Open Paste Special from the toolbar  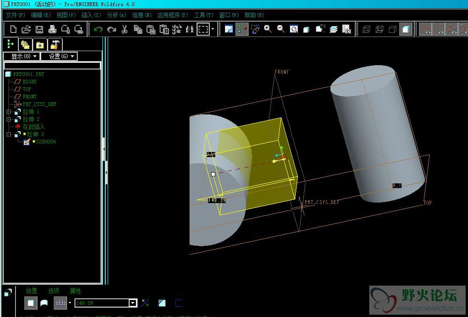click(164, 29)
